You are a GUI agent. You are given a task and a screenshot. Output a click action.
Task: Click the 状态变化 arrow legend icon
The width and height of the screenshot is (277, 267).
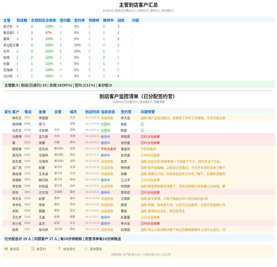point(59,249)
